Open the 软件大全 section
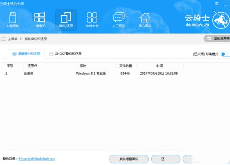This screenshot has height=165, width=230. pyautogui.click(x=92, y=20)
